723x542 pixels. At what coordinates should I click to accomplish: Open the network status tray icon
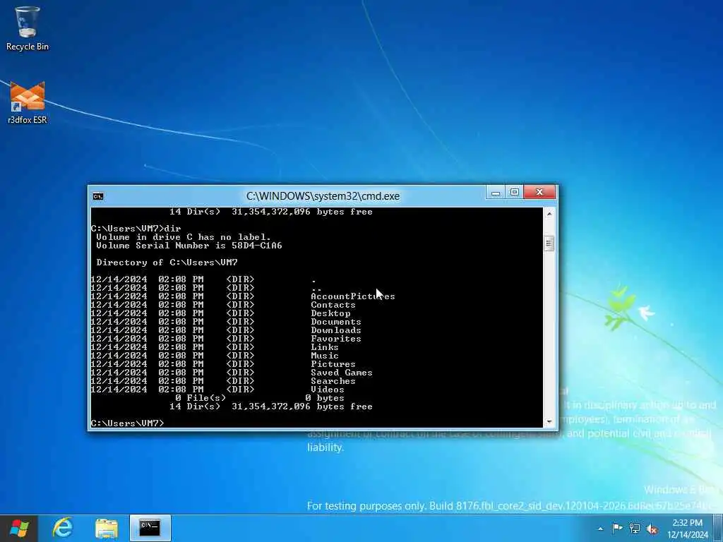click(635, 529)
